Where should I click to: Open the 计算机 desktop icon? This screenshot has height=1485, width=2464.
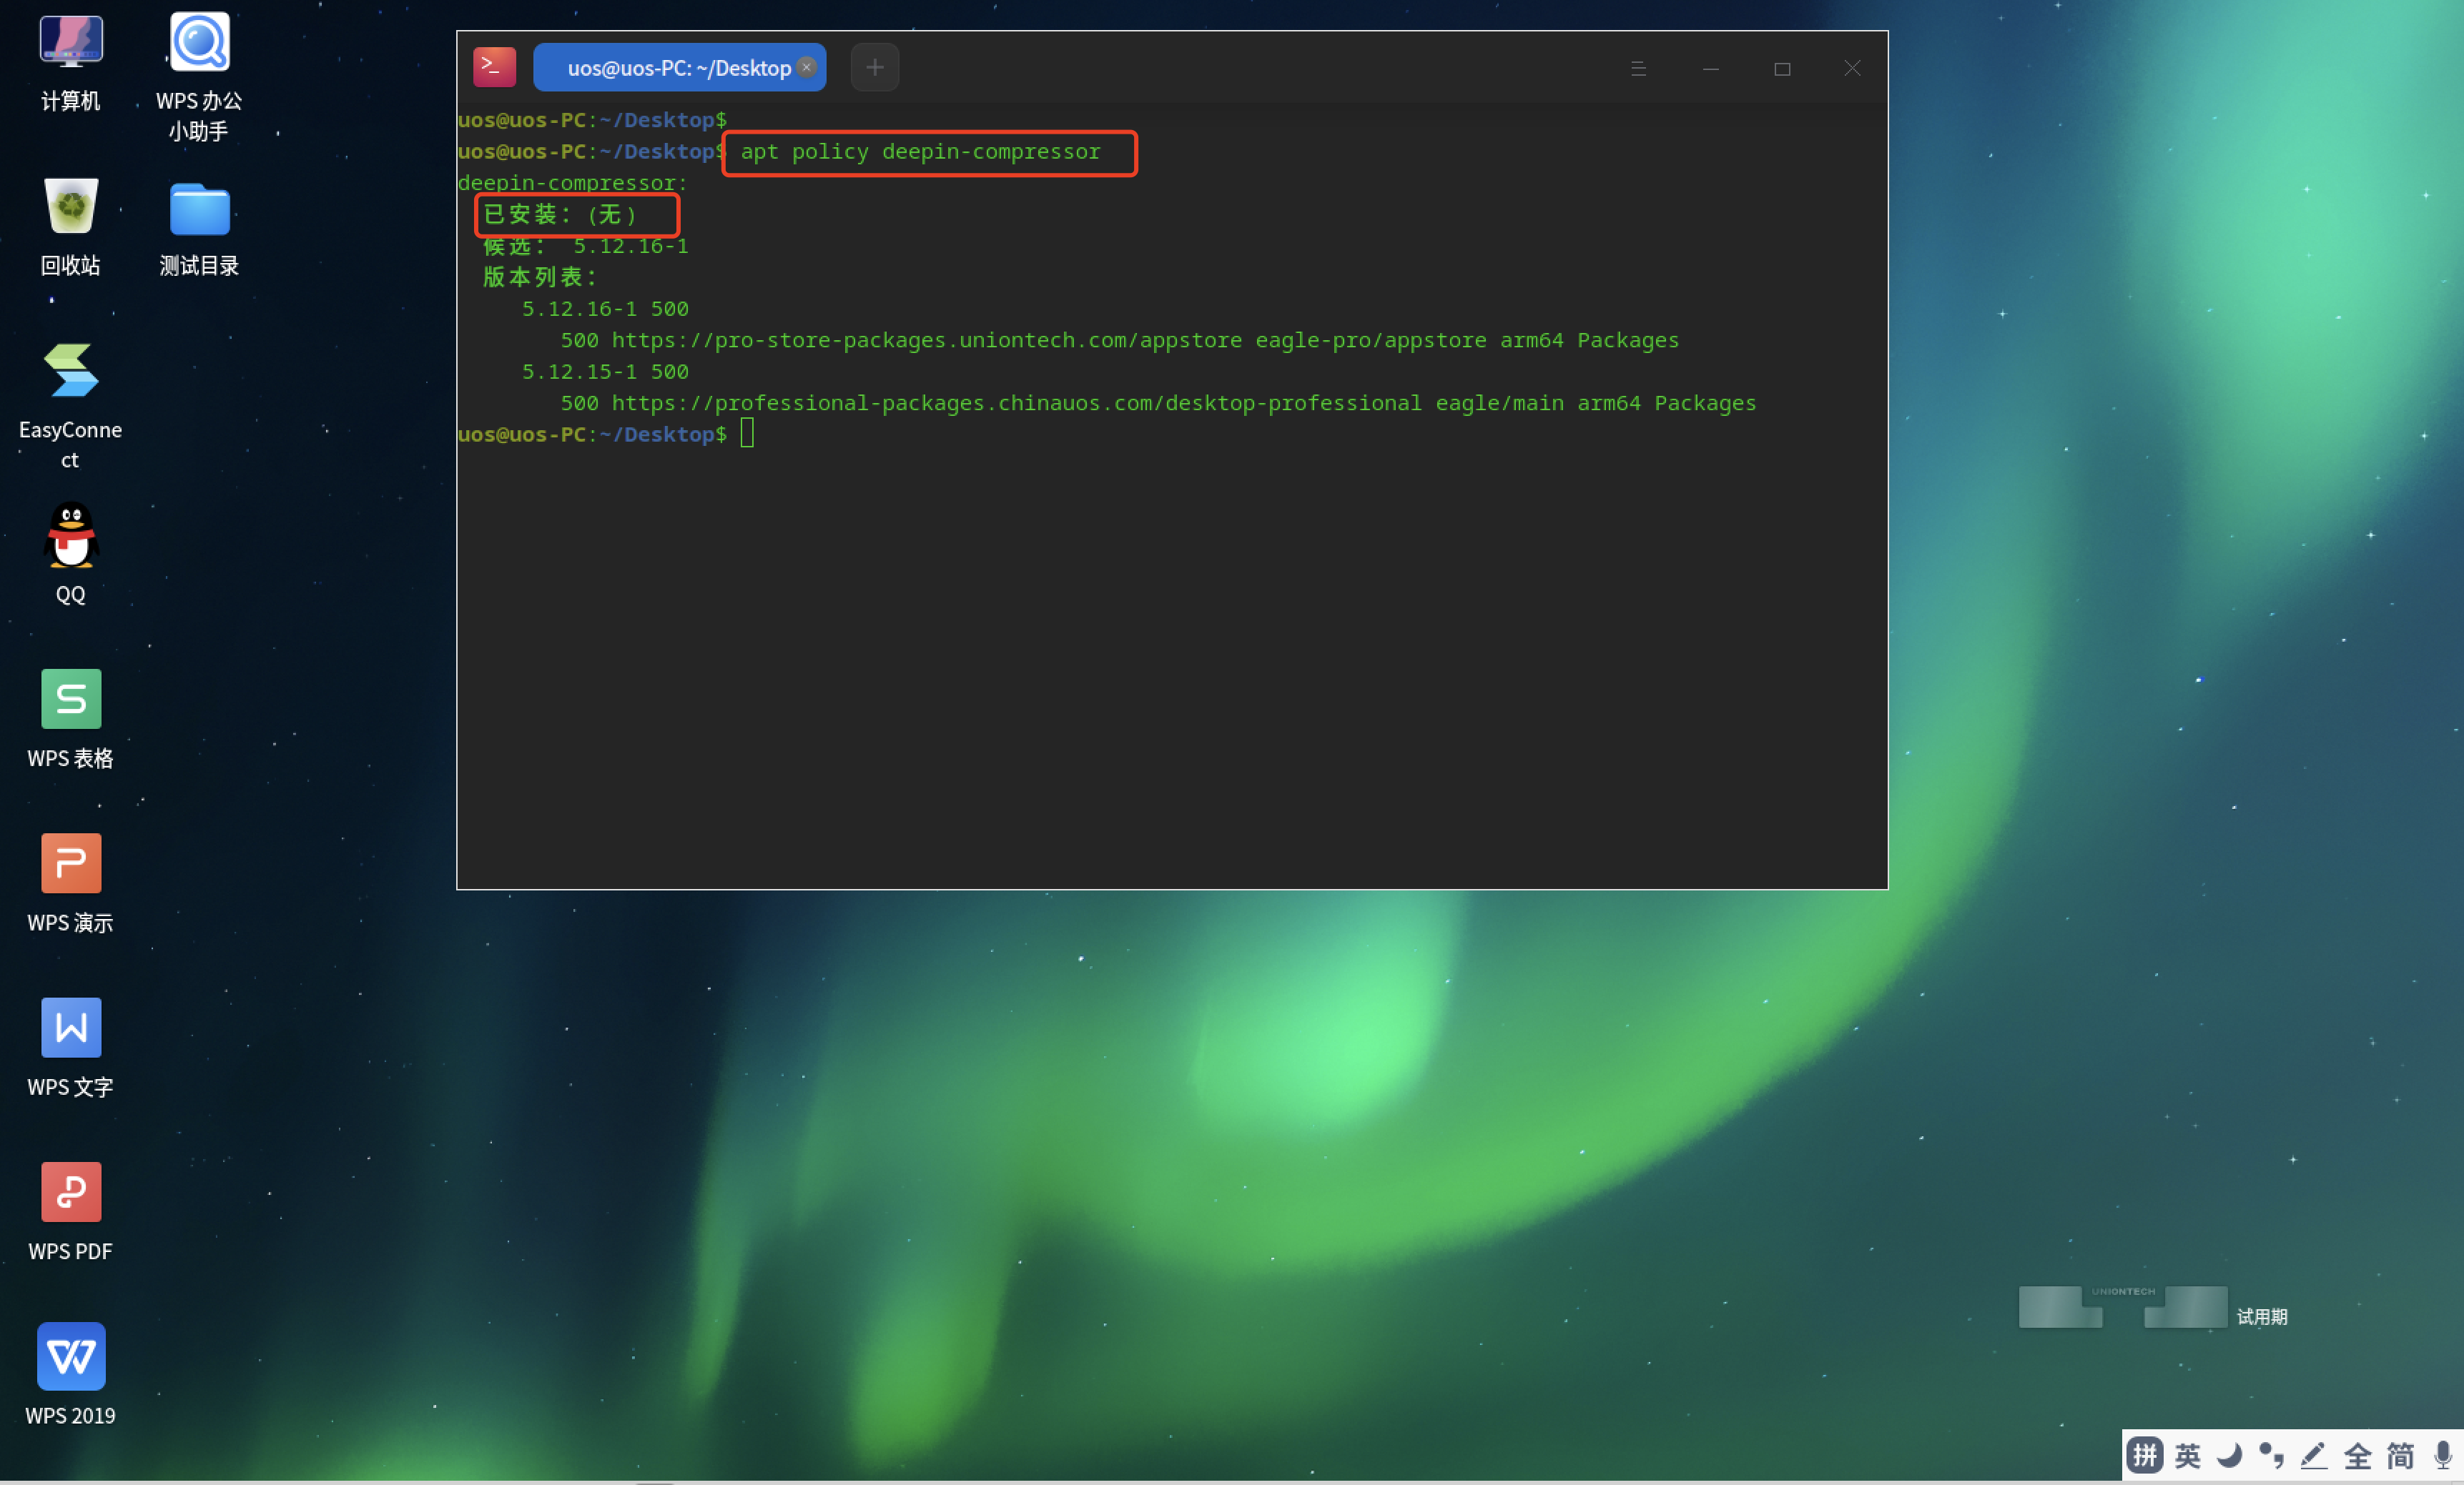(x=70, y=42)
